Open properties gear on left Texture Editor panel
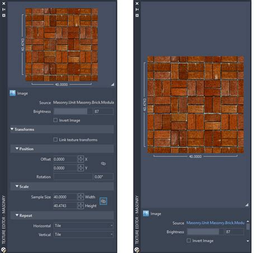The height and width of the screenshot is (253, 265). pos(4,15)
